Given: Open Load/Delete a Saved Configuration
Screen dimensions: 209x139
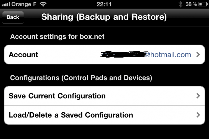Looking at the screenshot, I should click(x=104, y=115).
